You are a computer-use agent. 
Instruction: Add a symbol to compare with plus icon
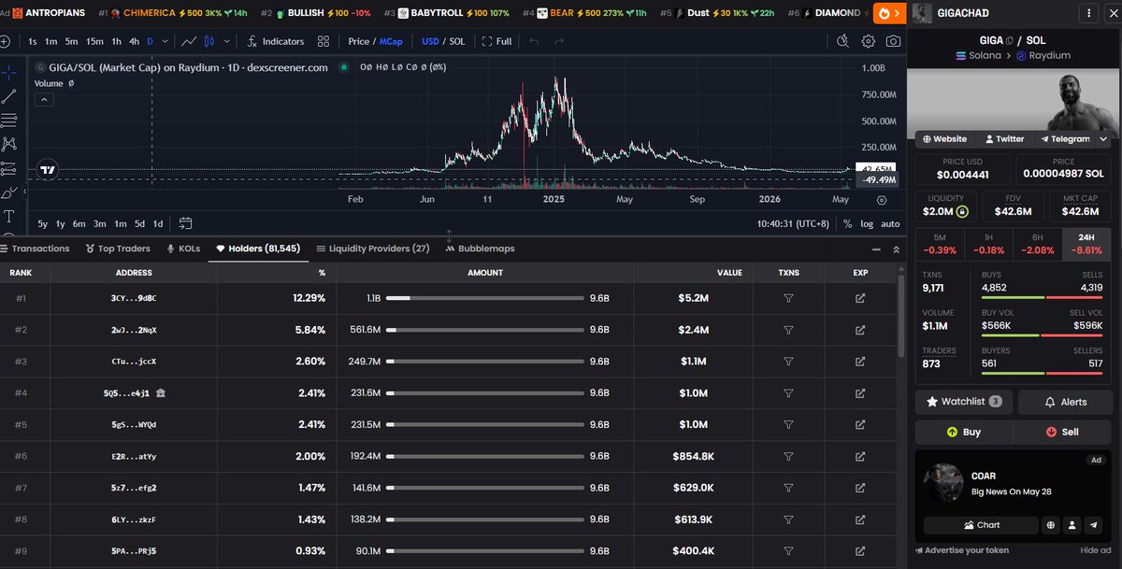[x=5, y=41]
